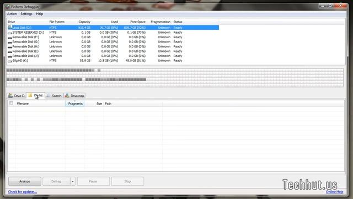Image resolution: width=353 pixels, height=199 pixels.
Task: Sort file list by Path column
Action: (133, 103)
